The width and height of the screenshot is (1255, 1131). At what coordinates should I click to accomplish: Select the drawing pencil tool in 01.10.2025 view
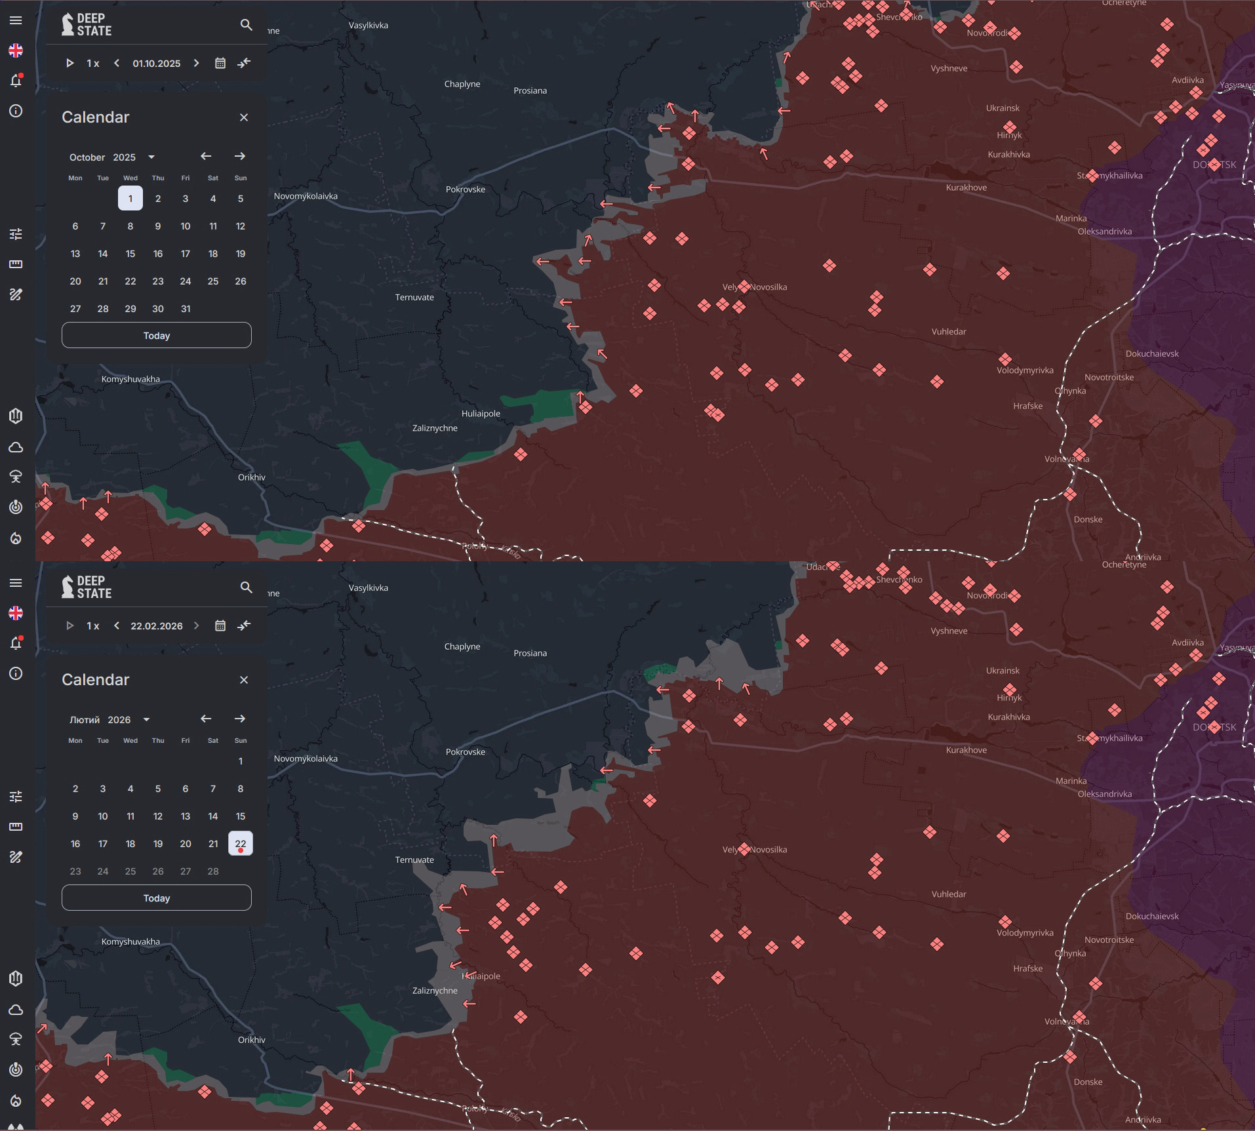point(16,294)
